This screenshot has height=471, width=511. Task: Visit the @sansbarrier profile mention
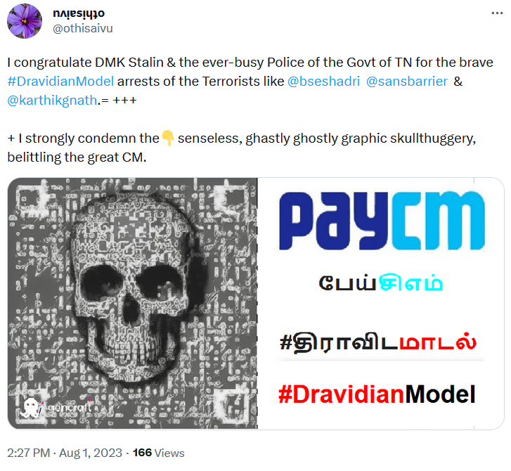click(407, 81)
